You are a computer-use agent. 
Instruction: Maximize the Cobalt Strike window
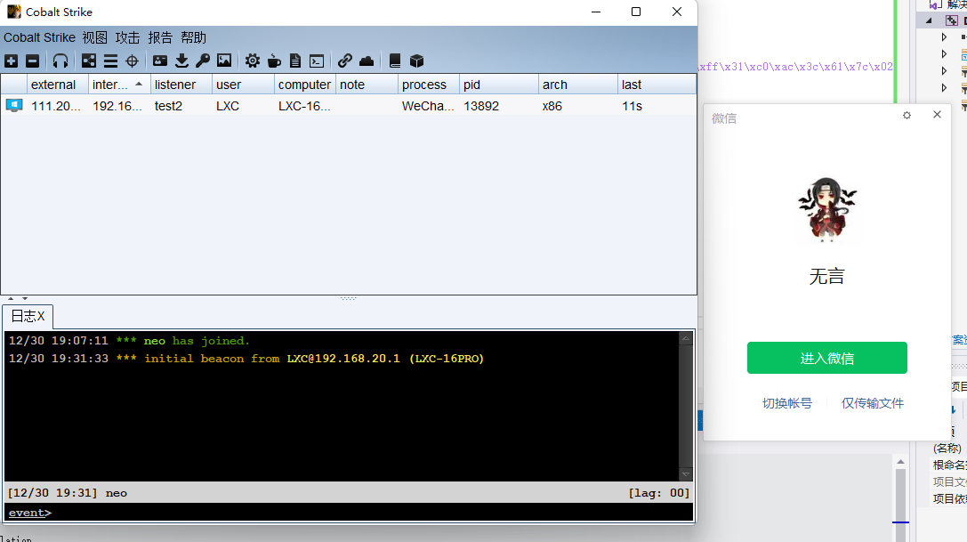[x=636, y=12]
